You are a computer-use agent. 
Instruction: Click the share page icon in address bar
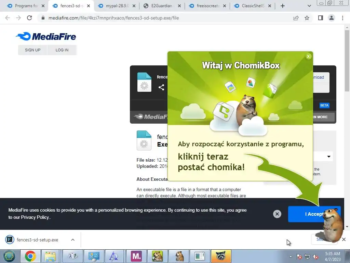point(296,18)
